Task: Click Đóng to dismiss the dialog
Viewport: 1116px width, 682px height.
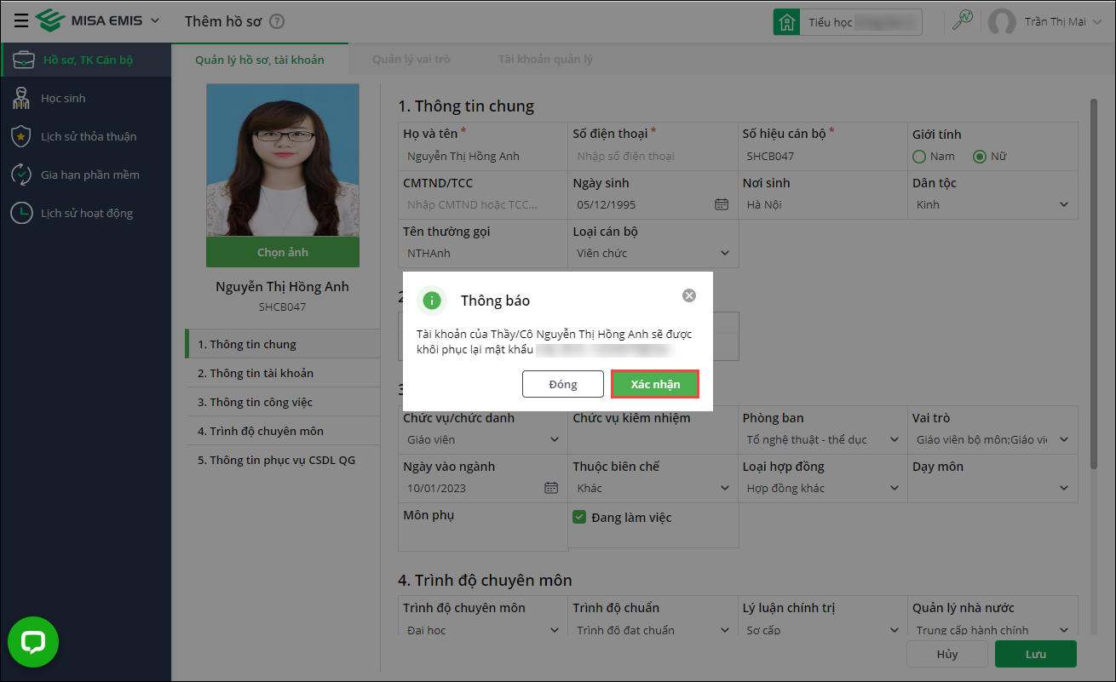Action: pos(563,384)
